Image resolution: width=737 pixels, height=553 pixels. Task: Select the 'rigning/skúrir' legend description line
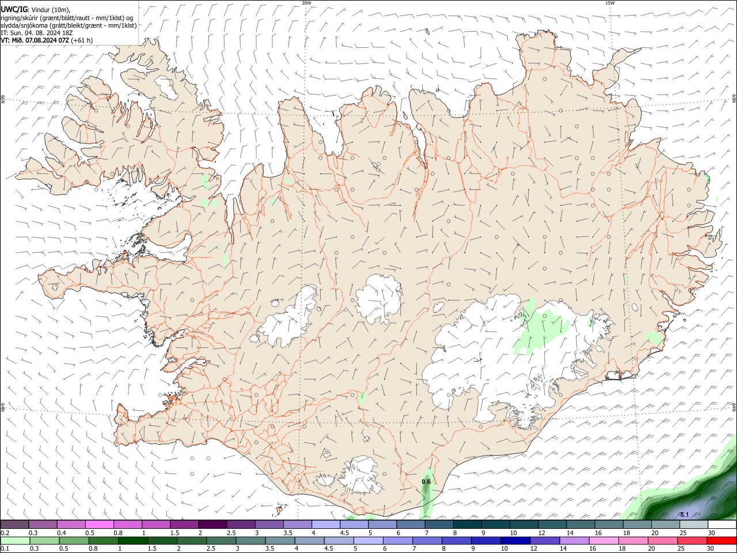point(67,18)
